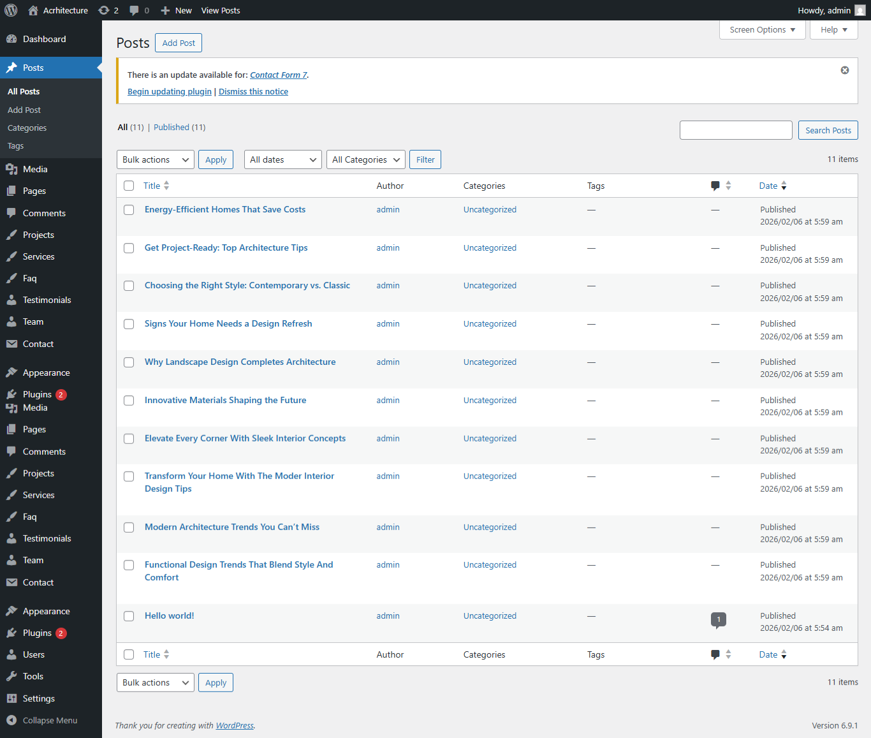Open the updates icon in admin bar

click(104, 10)
